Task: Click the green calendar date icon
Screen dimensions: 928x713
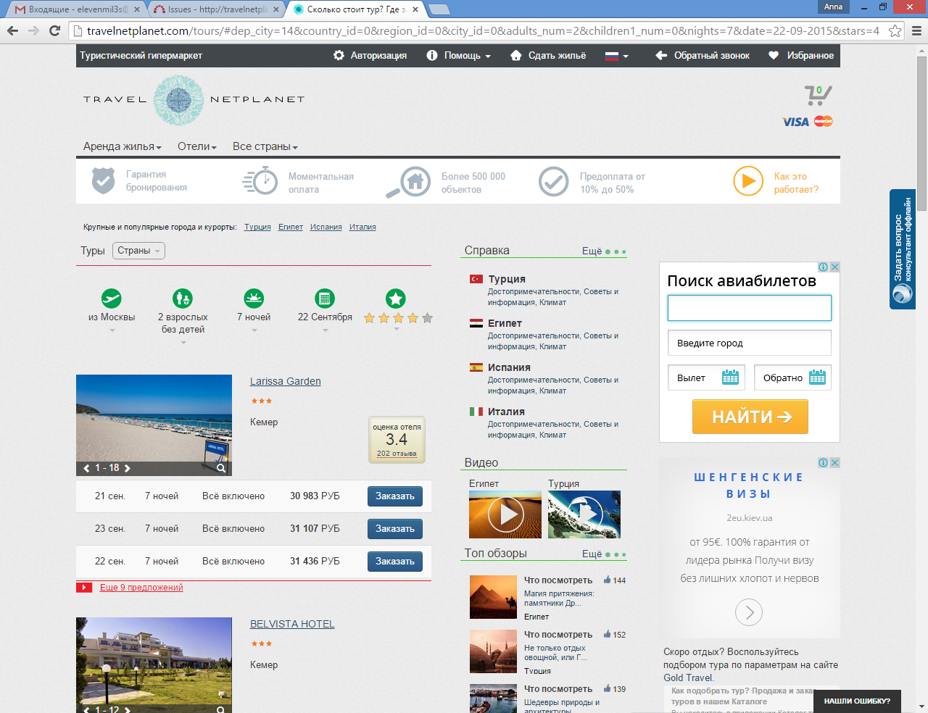Action: coord(325,299)
